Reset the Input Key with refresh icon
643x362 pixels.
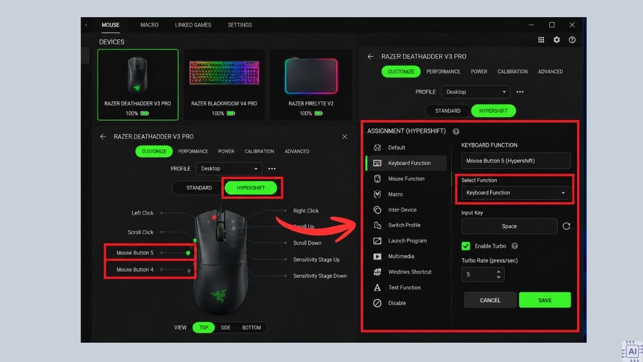pyautogui.click(x=566, y=226)
